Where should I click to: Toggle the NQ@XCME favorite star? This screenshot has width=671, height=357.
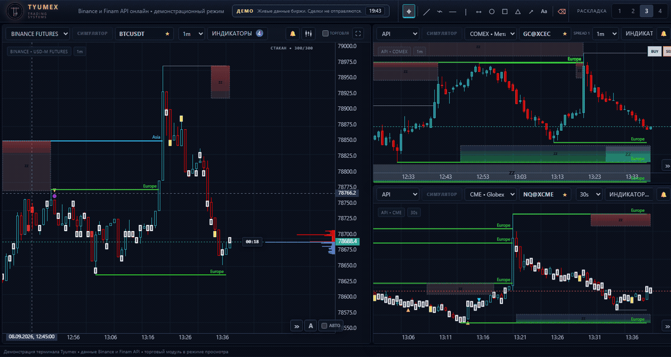(565, 195)
